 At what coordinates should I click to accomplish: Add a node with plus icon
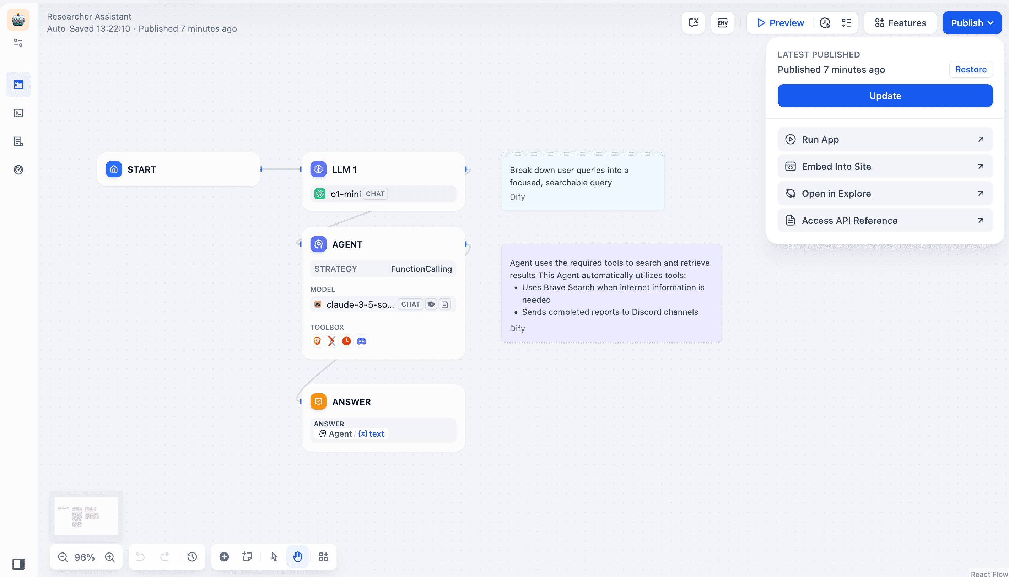click(224, 557)
